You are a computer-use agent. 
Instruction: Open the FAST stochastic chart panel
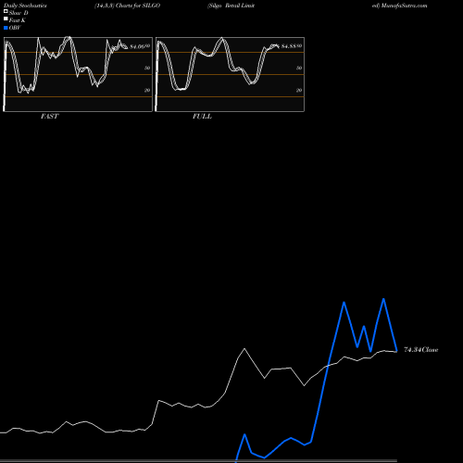point(78,74)
